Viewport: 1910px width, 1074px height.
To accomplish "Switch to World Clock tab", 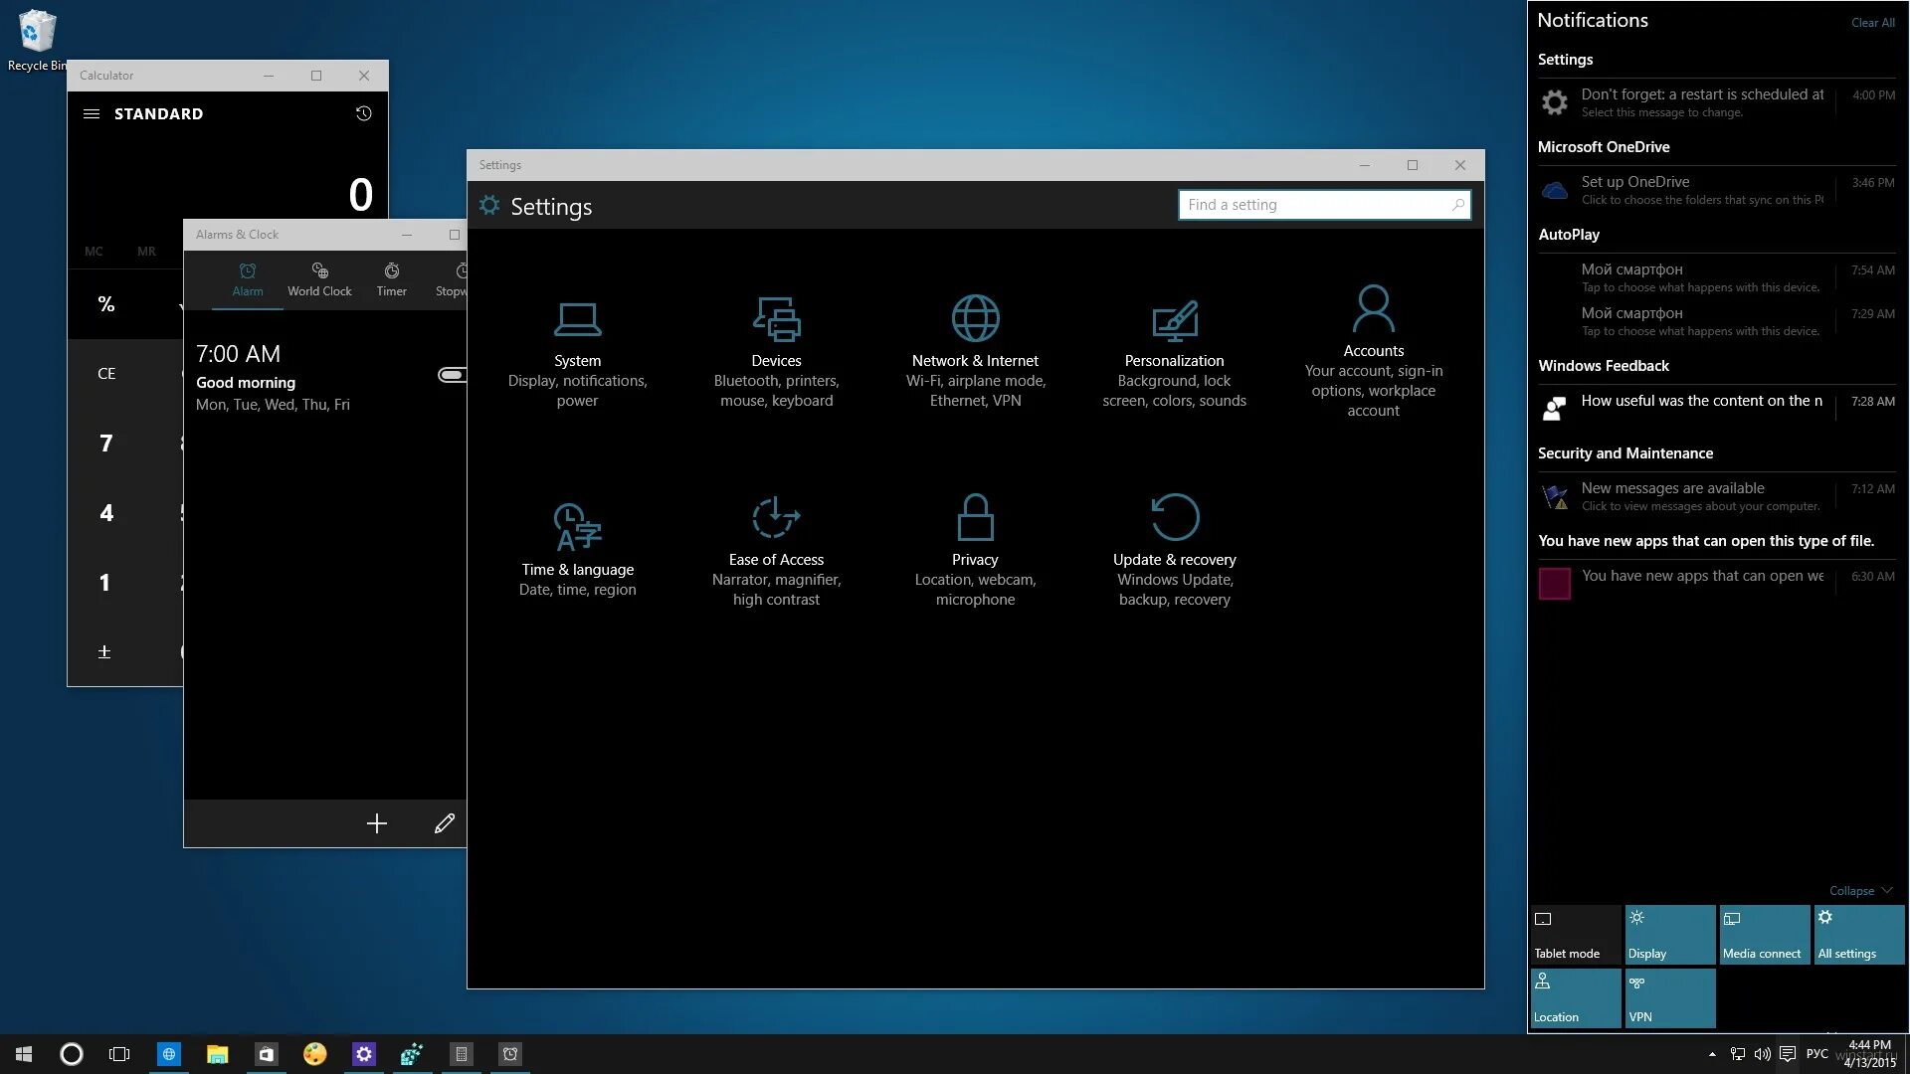I will (319, 279).
